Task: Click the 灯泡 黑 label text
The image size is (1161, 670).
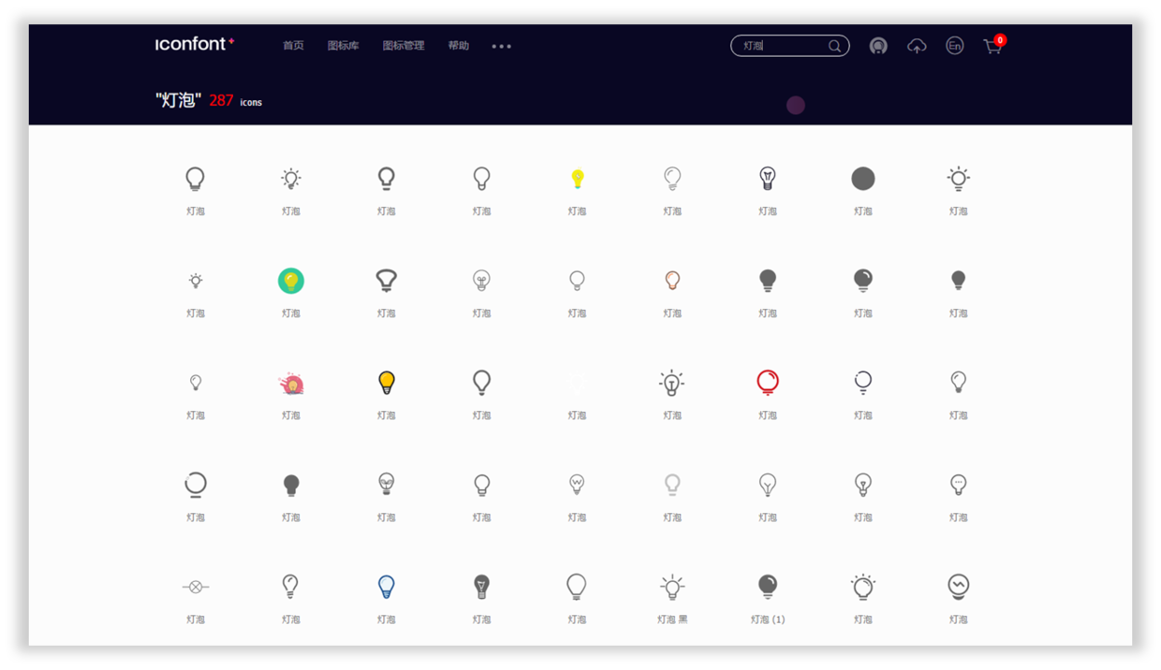Action: [x=672, y=619]
